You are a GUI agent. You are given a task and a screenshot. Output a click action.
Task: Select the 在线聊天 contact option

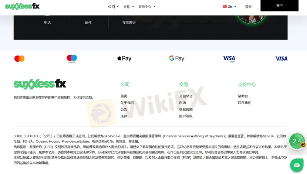(x=129, y=23)
